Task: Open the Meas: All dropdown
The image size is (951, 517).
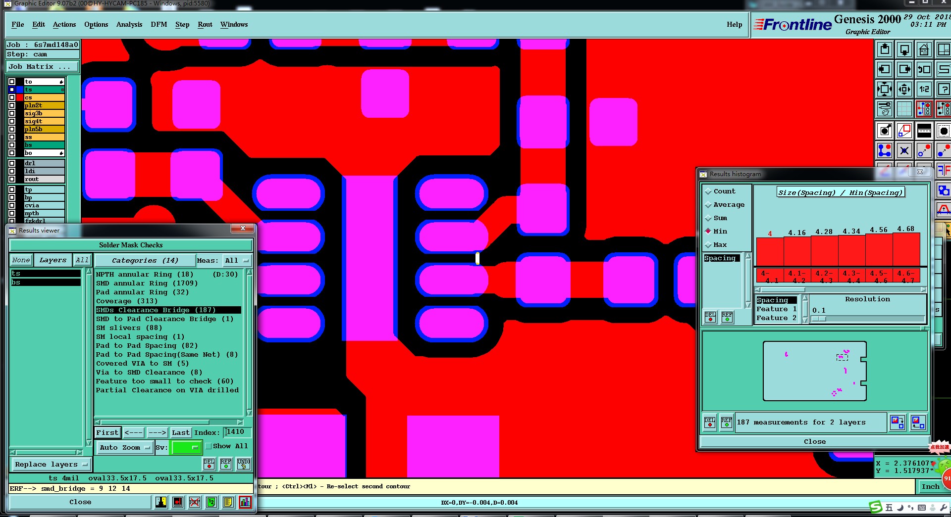Action: pyautogui.click(x=237, y=261)
